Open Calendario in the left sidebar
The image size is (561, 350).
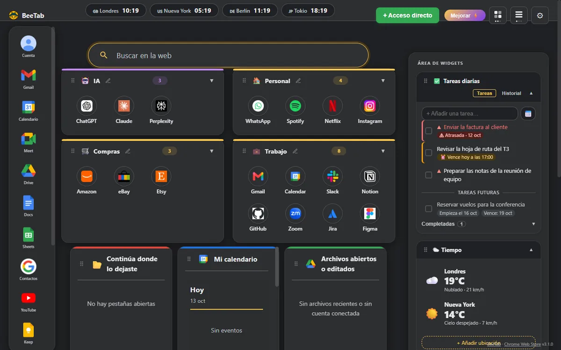[x=29, y=107]
